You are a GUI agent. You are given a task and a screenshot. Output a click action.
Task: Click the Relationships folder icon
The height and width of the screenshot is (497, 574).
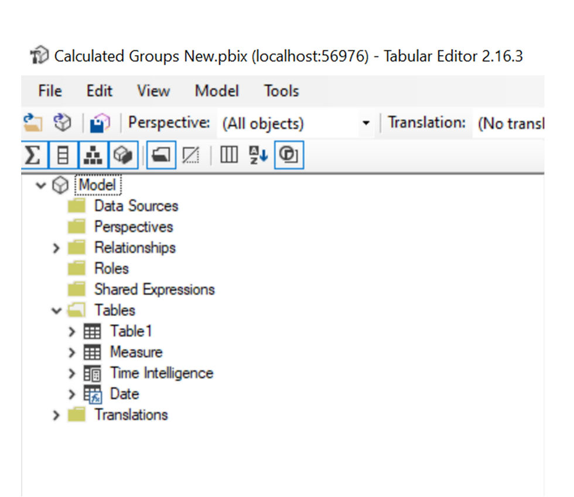tap(77, 247)
